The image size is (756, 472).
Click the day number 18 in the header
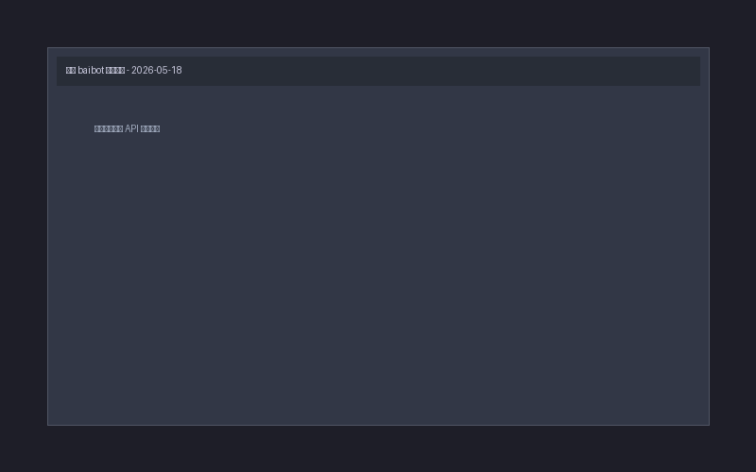(177, 70)
